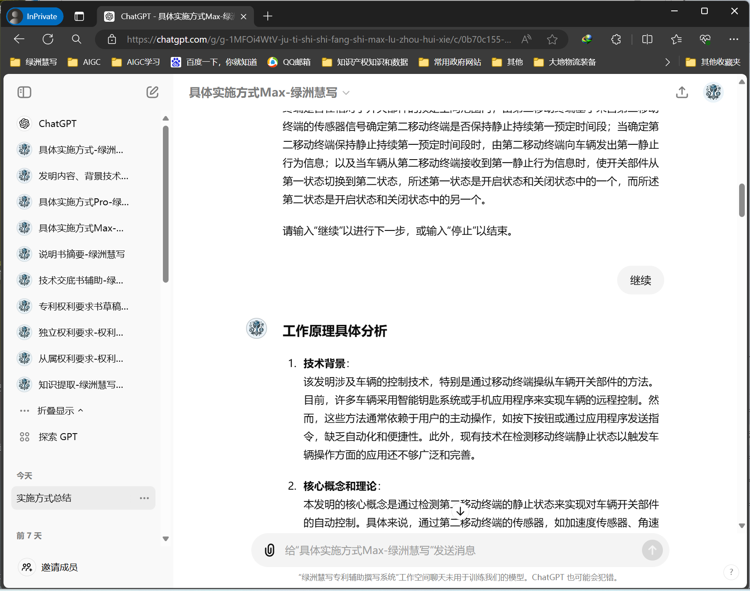Open the workspace avatar menu top right
750x591 pixels.
pos(713,92)
